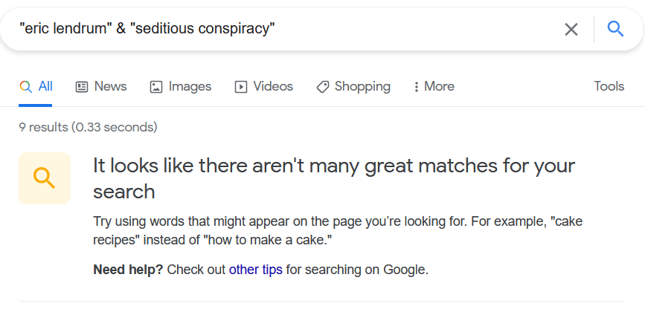
Task: Click the price tag icon beside Shopping
Action: coord(323,87)
